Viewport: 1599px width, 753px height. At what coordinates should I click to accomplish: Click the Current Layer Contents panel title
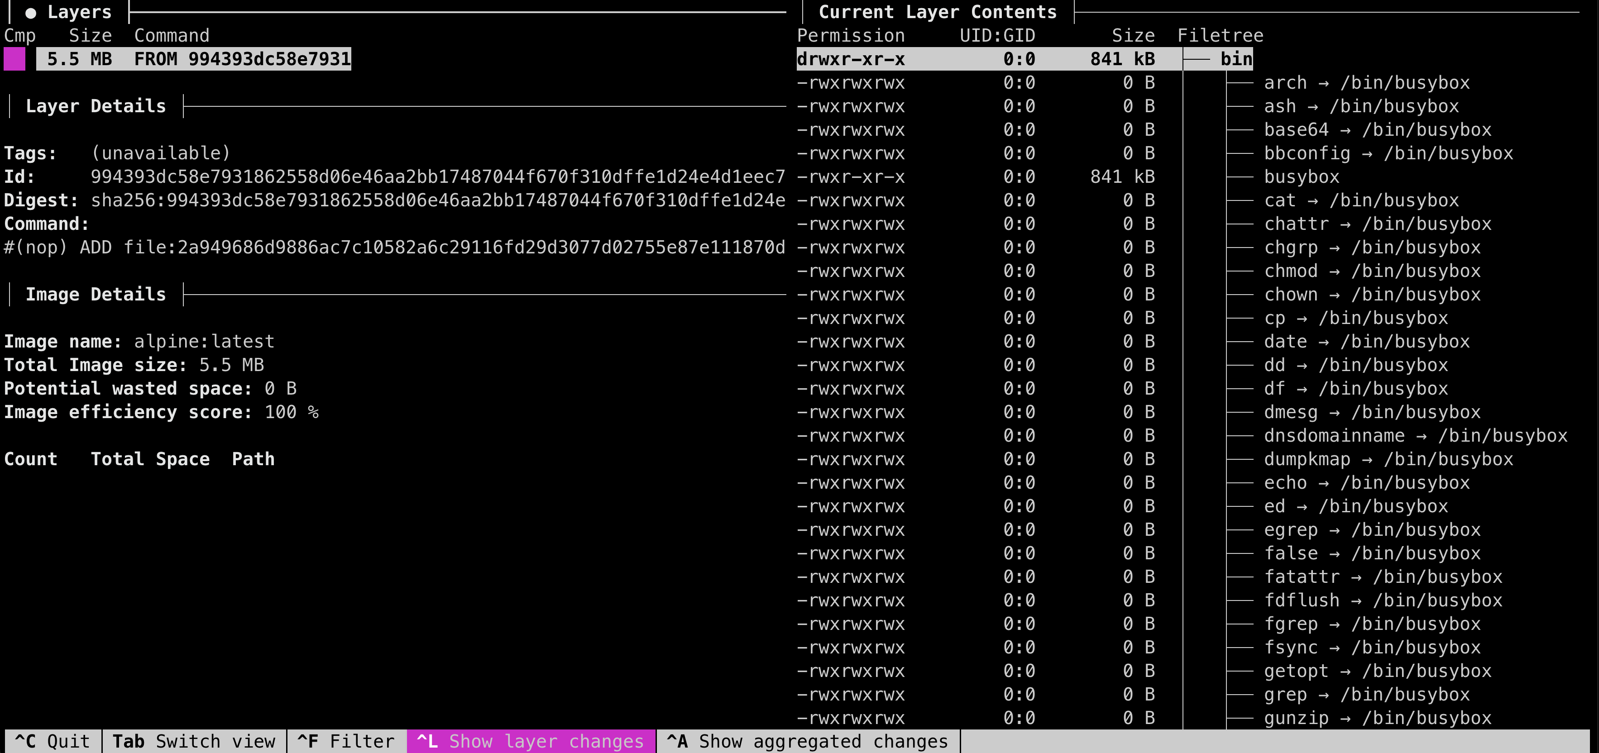(937, 12)
